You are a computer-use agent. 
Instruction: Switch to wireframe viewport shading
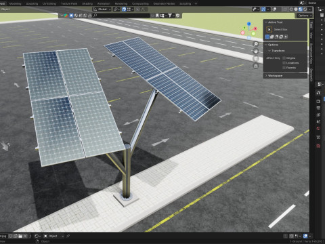tap(291, 9)
